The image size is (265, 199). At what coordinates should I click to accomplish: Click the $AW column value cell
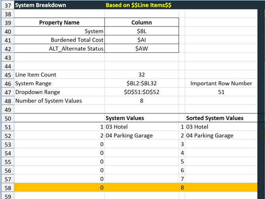pyautogui.click(x=142, y=49)
